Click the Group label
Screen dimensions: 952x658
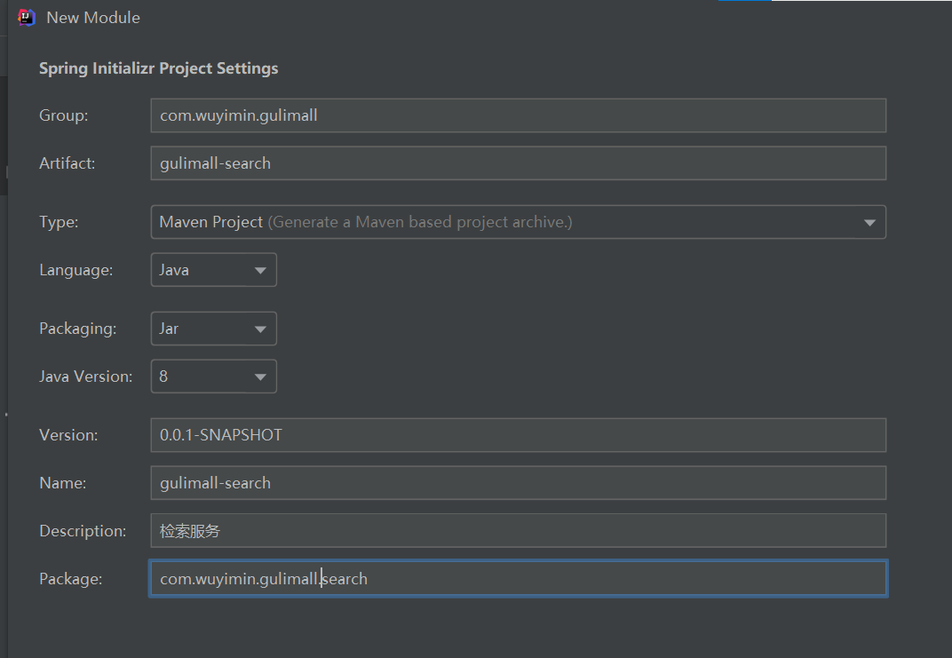click(x=64, y=115)
